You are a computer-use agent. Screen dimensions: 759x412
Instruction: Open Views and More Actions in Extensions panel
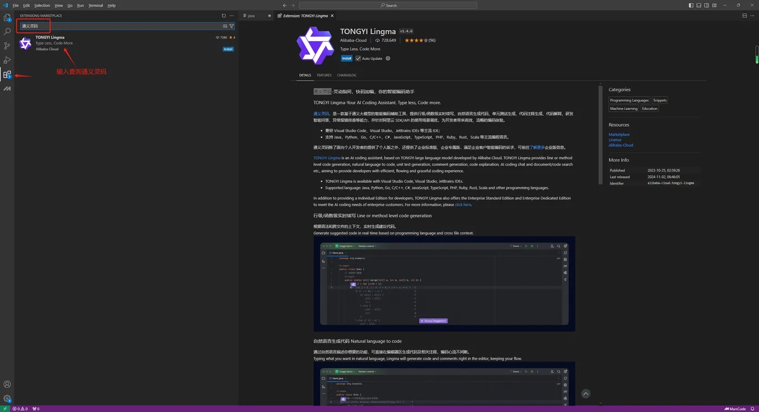click(231, 16)
